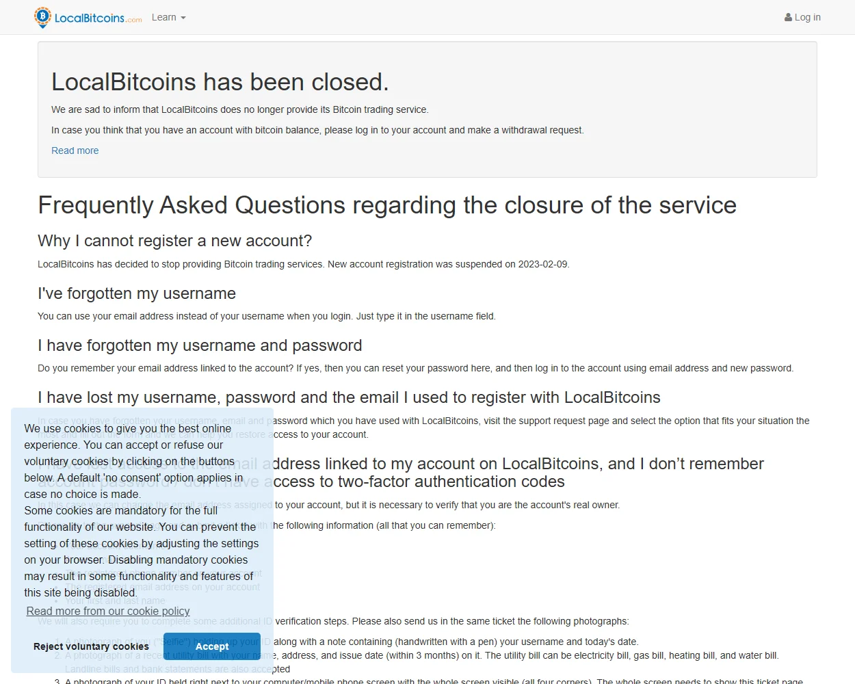
Task: Click the 'LocalBitcoins has been closed.' heading
Action: [220, 82]
